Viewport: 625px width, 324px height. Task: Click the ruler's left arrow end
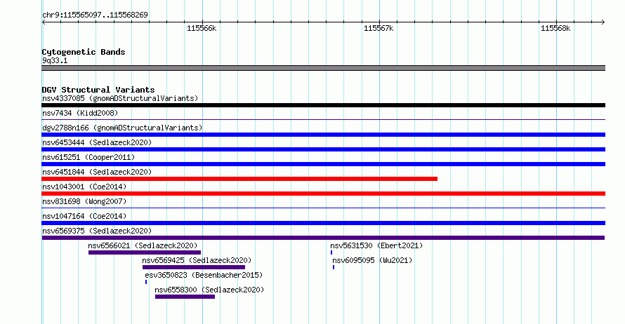click(x=44, y=22)
